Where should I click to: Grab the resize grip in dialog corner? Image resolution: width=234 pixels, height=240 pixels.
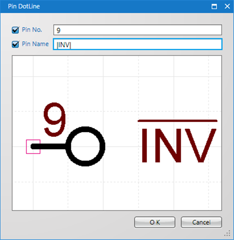tap(227, 233)
